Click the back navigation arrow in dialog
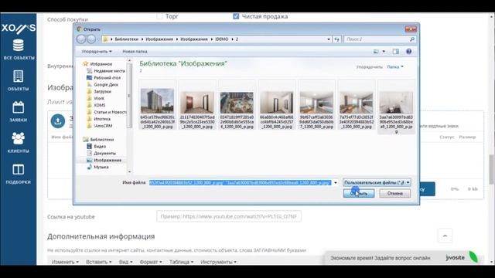The width and height of the screenshot is (495, 278). pyautogui.click(x=81, y=39)
